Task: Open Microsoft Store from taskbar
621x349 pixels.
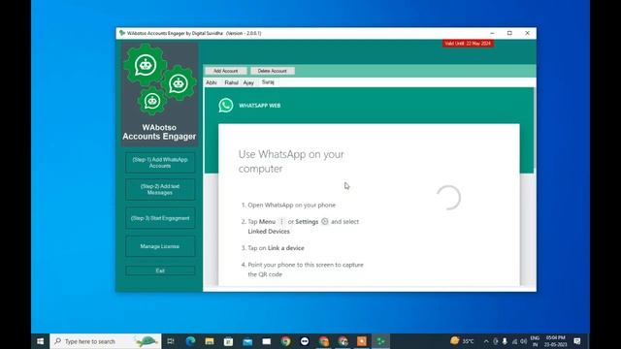Action: (x=229, y=341)
